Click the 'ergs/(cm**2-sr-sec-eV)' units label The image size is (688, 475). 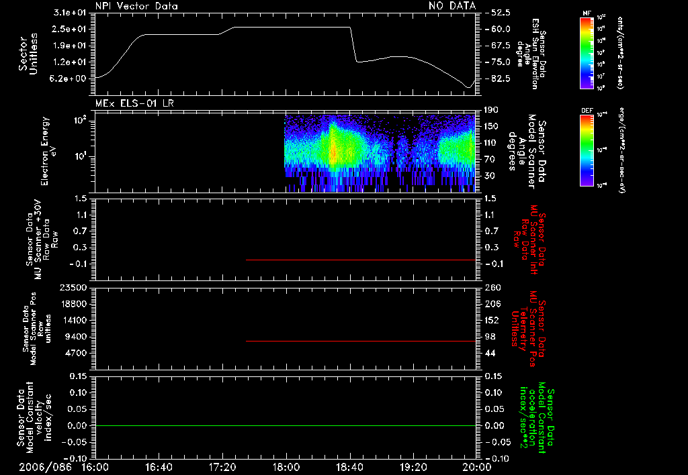[x=621, y=150]
